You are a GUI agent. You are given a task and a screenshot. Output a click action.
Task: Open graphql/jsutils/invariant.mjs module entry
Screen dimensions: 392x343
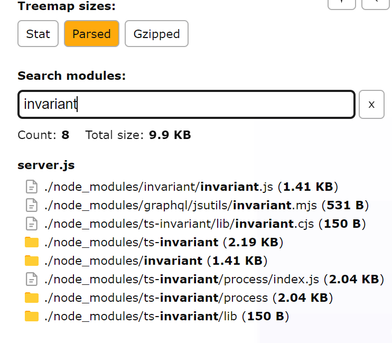(206, 206)
